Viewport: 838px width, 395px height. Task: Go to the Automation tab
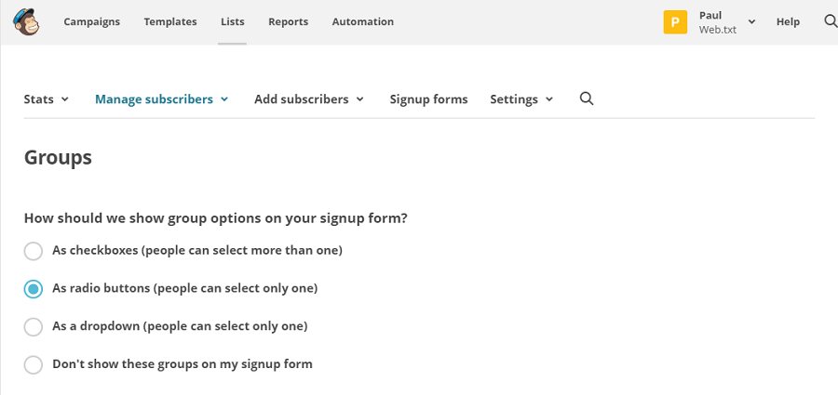pyautogui.click(x=363, y=22)
